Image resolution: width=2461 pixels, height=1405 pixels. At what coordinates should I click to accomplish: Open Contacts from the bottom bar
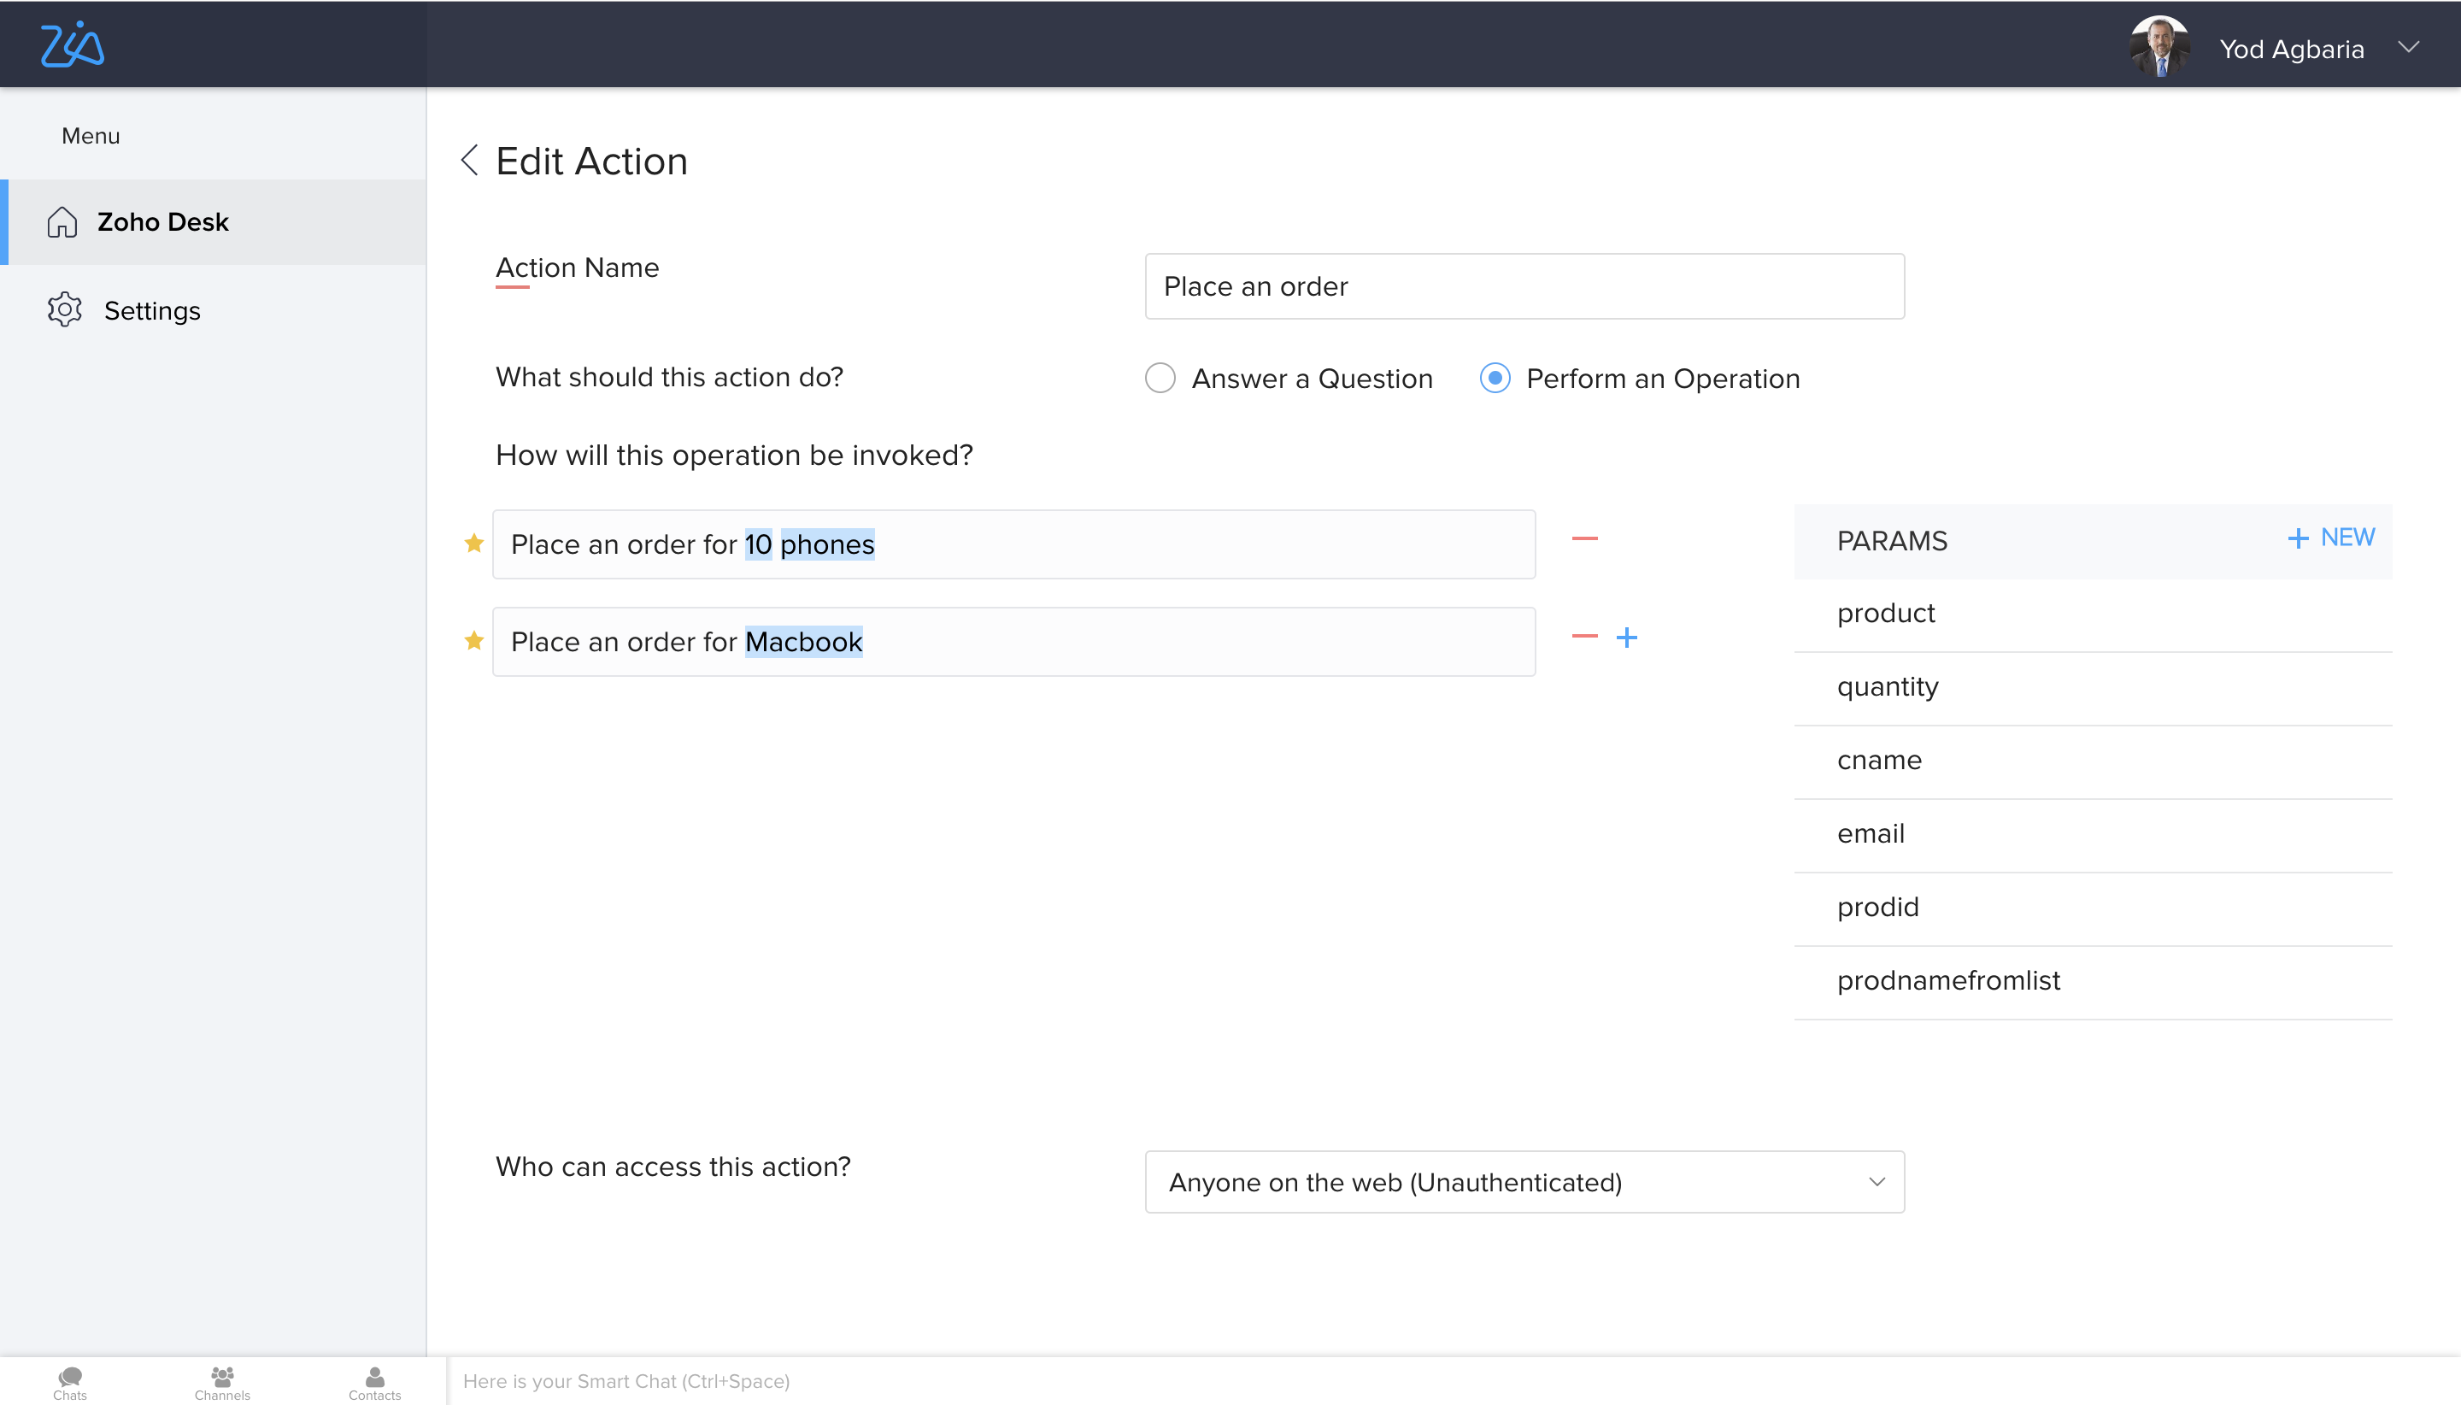point(374,1382)
